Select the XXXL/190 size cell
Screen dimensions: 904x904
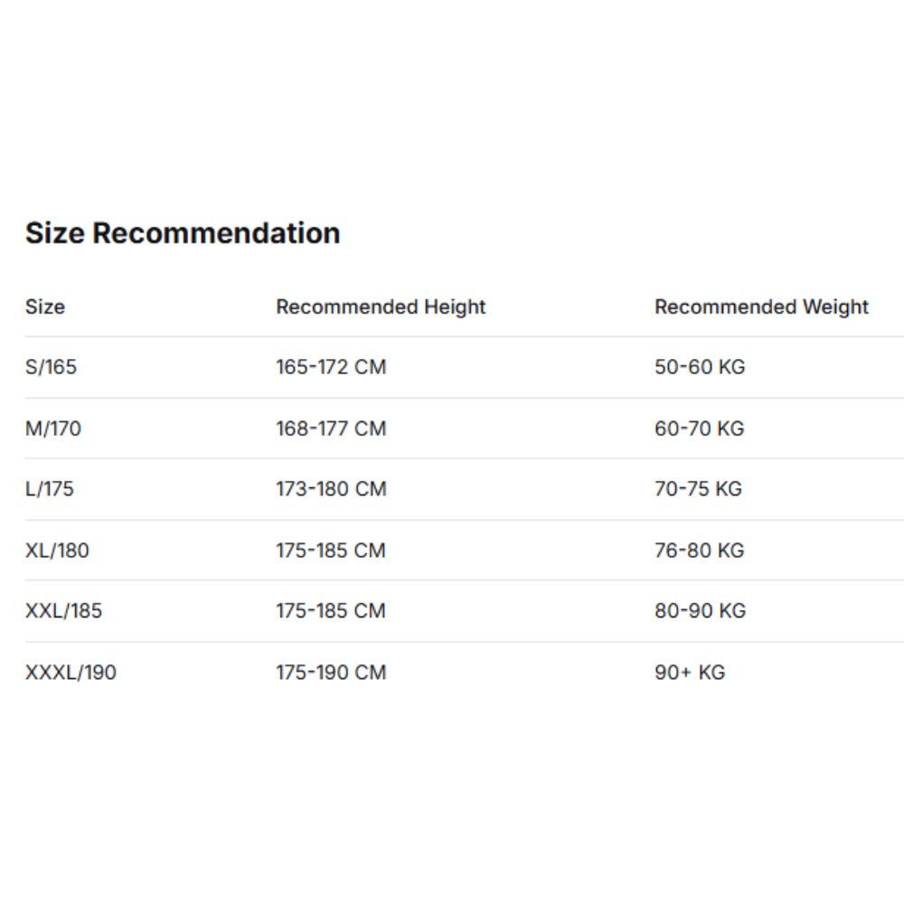coord(71,673)
